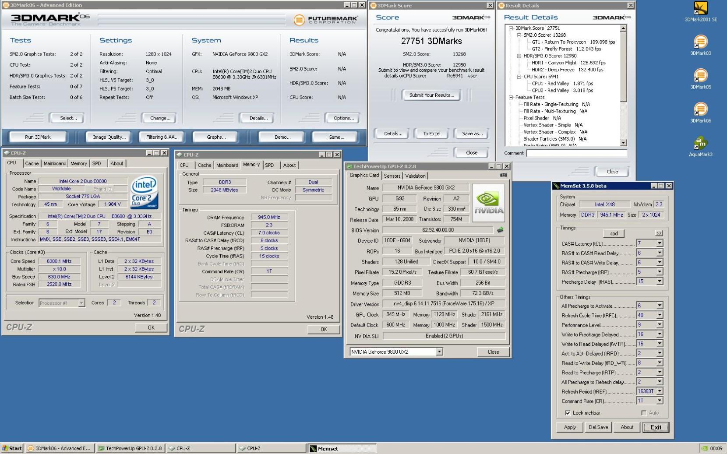Click Del.Save button in MemSet
Viewport: 727px width, 454px height.
[598, 427]
